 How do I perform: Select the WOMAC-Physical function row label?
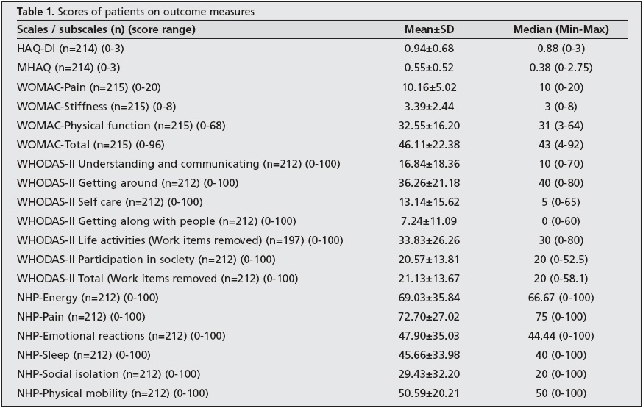click(112, 125)
